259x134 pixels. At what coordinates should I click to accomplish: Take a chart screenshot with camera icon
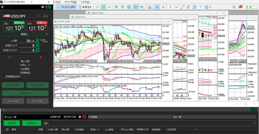click(150, 7)
